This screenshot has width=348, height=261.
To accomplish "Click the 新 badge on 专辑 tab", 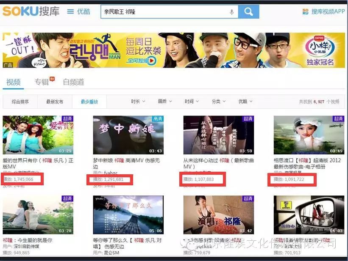I will tap(52, 79).
